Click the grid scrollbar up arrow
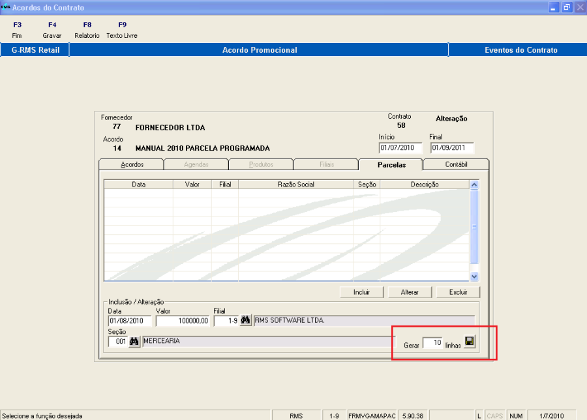Screen dimensions: 587x420 (x=474, y=185)
